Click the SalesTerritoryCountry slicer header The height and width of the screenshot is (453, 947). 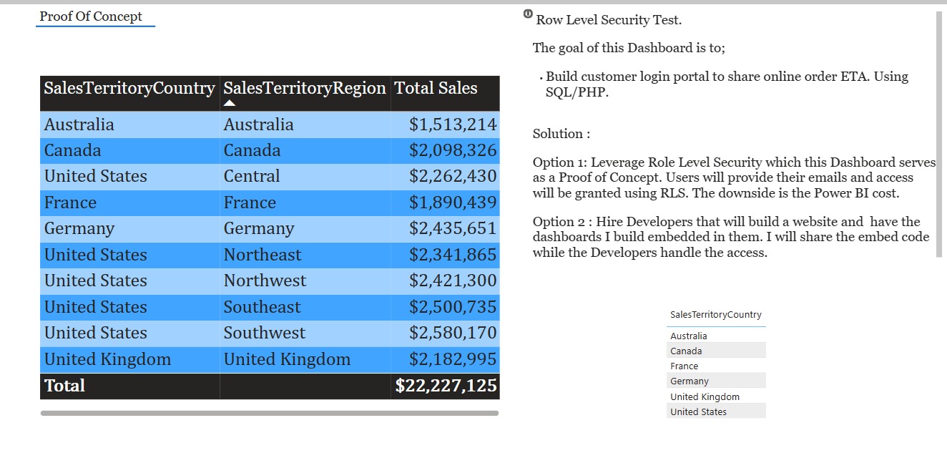(x=716, y=315)
